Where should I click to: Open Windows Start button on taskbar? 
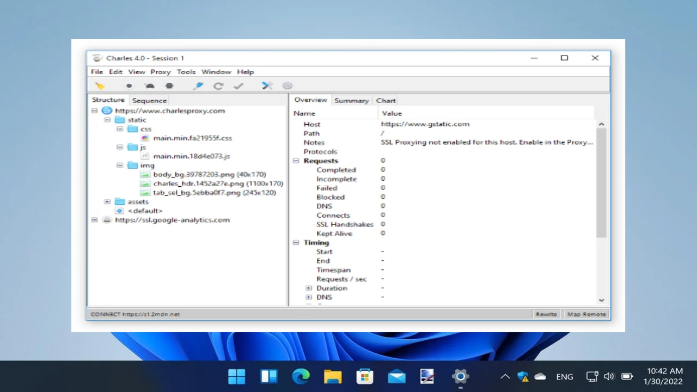236,376
